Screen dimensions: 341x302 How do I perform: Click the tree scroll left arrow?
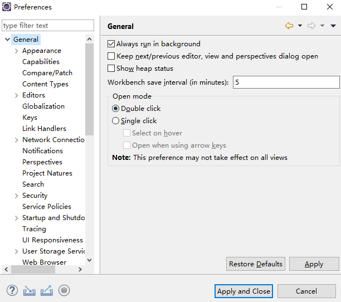(x=6, y=269)
